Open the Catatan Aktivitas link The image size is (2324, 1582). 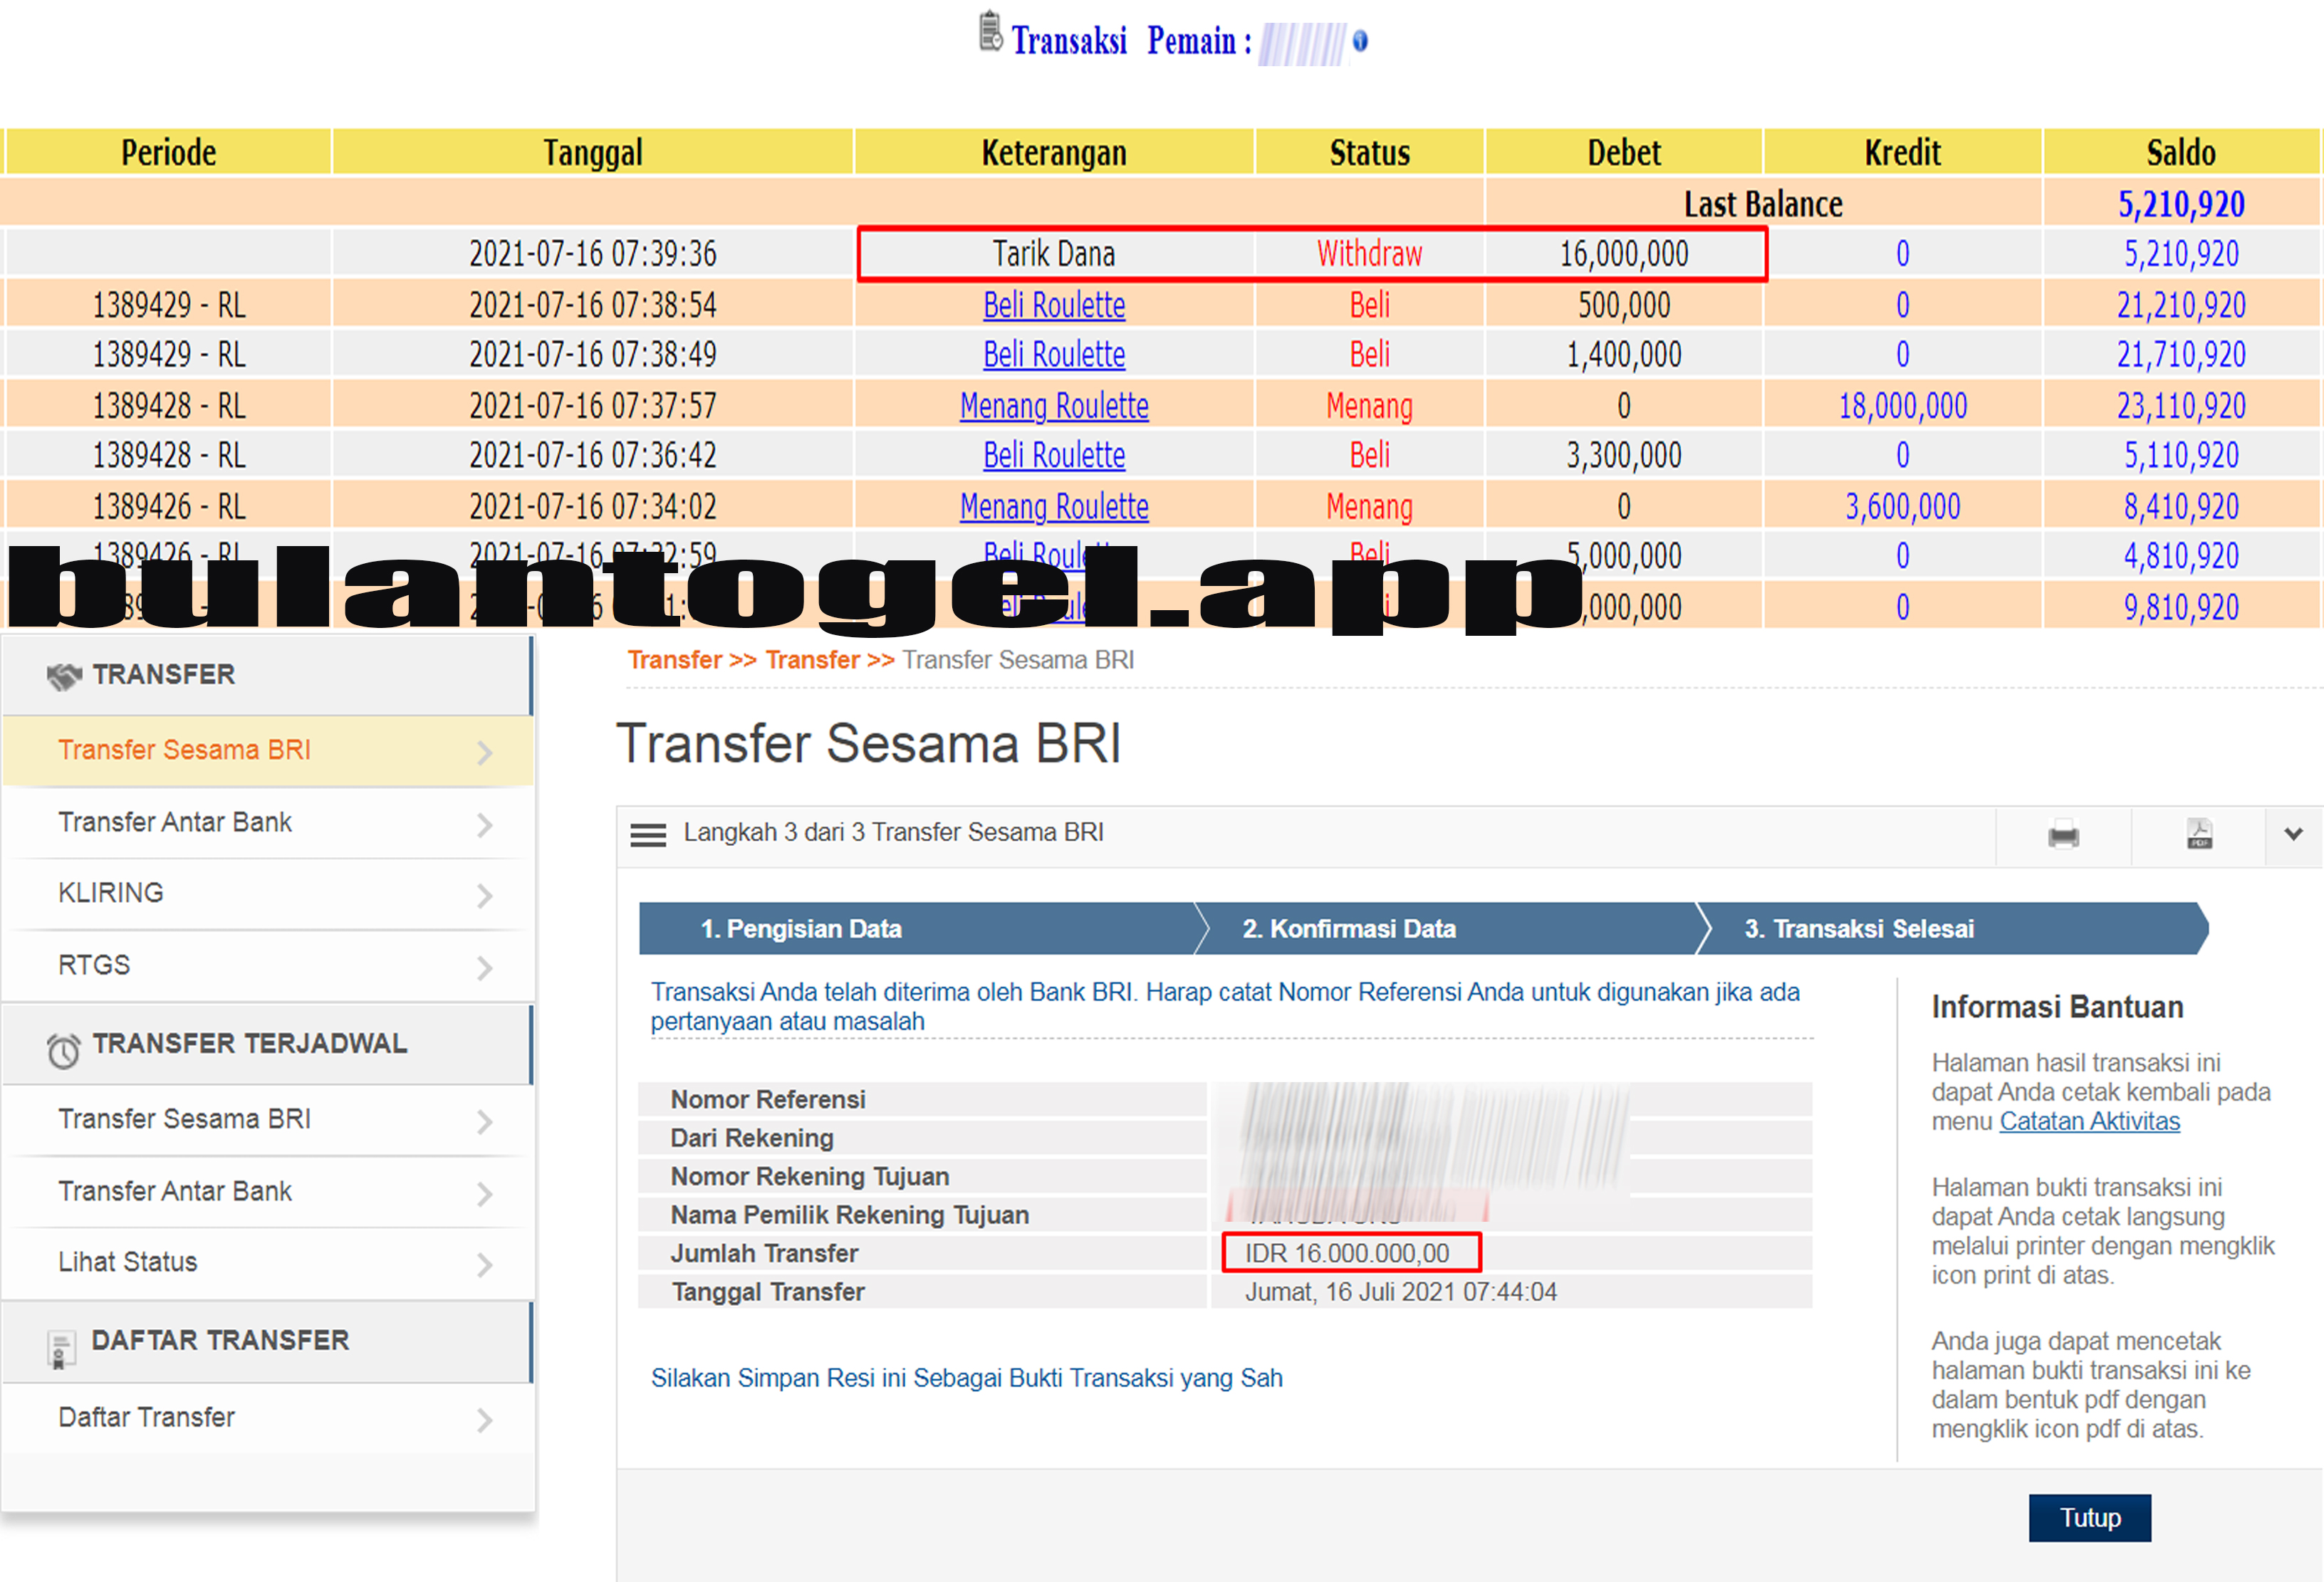point(2089,1121)
